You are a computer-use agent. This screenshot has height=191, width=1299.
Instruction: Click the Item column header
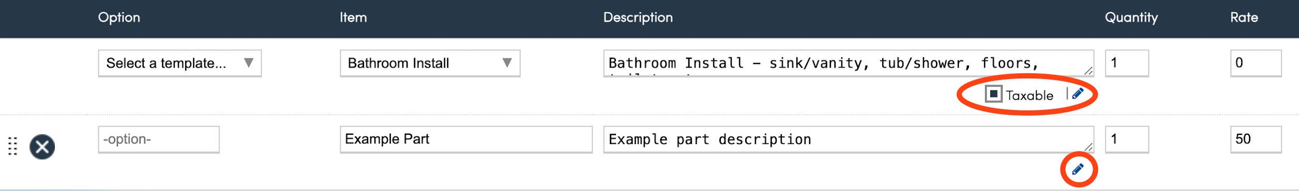click(353, 18)
